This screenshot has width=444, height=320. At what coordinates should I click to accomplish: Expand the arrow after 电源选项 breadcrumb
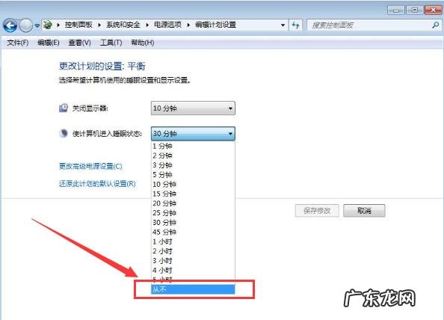188,25
